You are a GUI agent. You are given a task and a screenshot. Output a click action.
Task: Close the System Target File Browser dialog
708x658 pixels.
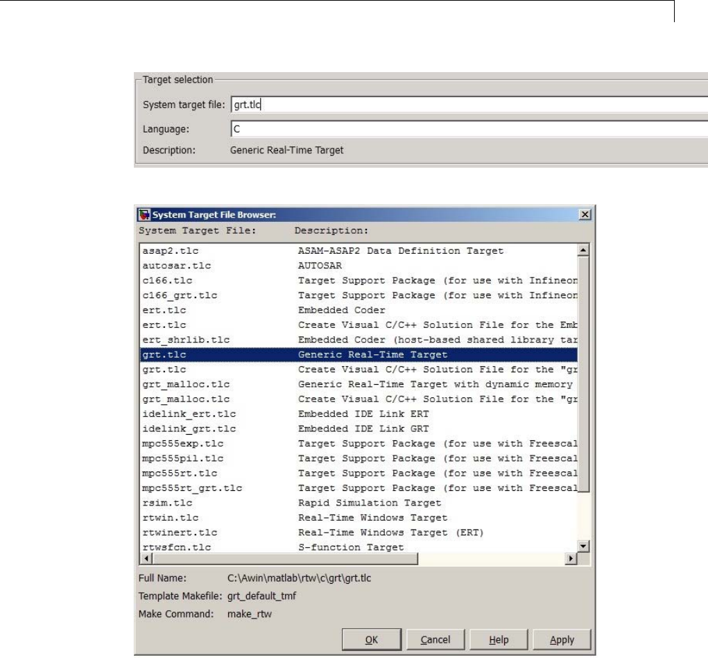tap(585, 214)
